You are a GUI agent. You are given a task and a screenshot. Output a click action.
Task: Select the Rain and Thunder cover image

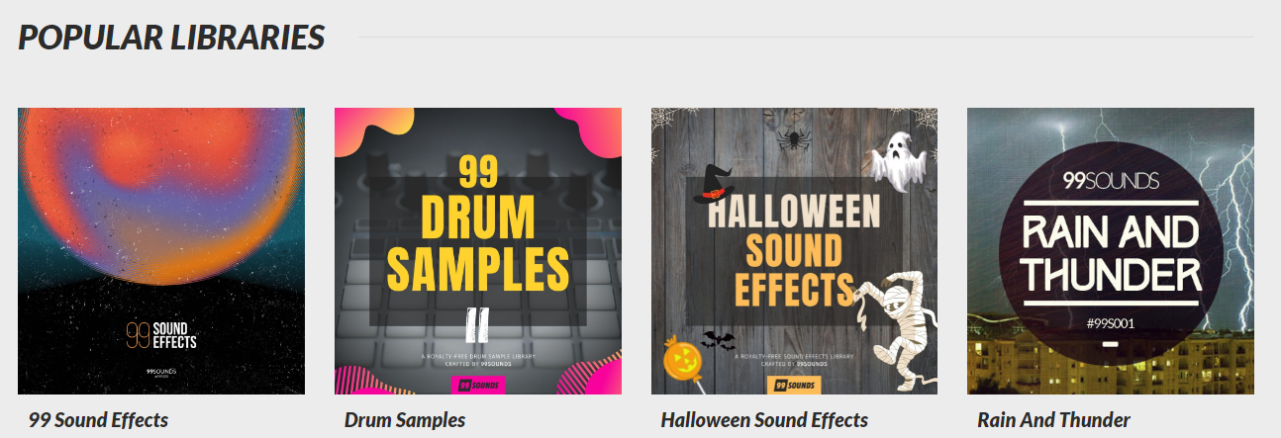point(1110,251)
